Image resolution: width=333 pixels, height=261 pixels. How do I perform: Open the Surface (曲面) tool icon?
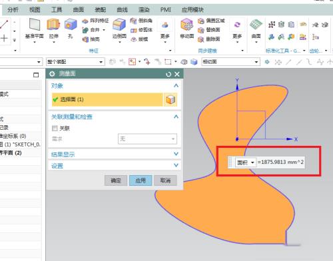(x=256, y=25)
